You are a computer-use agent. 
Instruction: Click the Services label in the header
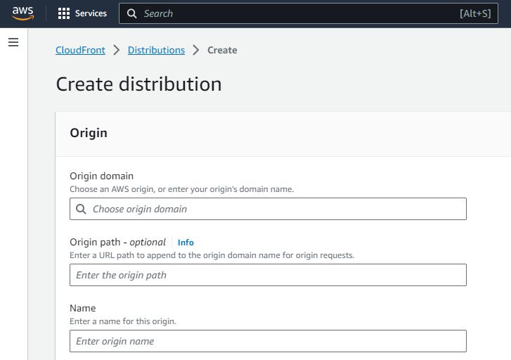[x=91, y=13]
